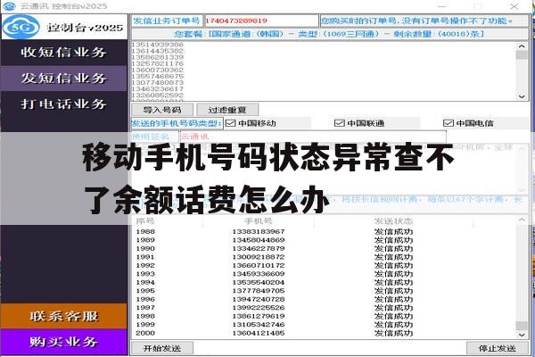The image size is (535, 357).
Task: Click number list scrollbar down arrow
Action: (x=522, y=96)
